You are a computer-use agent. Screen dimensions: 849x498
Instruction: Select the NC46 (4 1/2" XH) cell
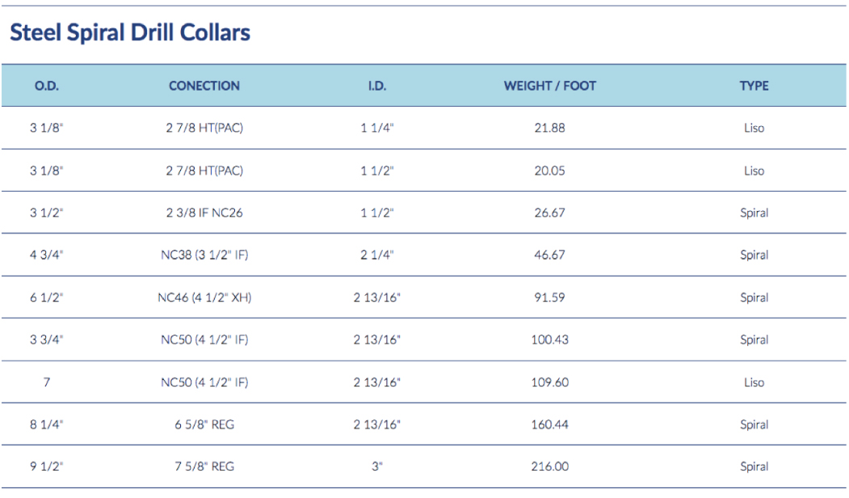(204, 298)
